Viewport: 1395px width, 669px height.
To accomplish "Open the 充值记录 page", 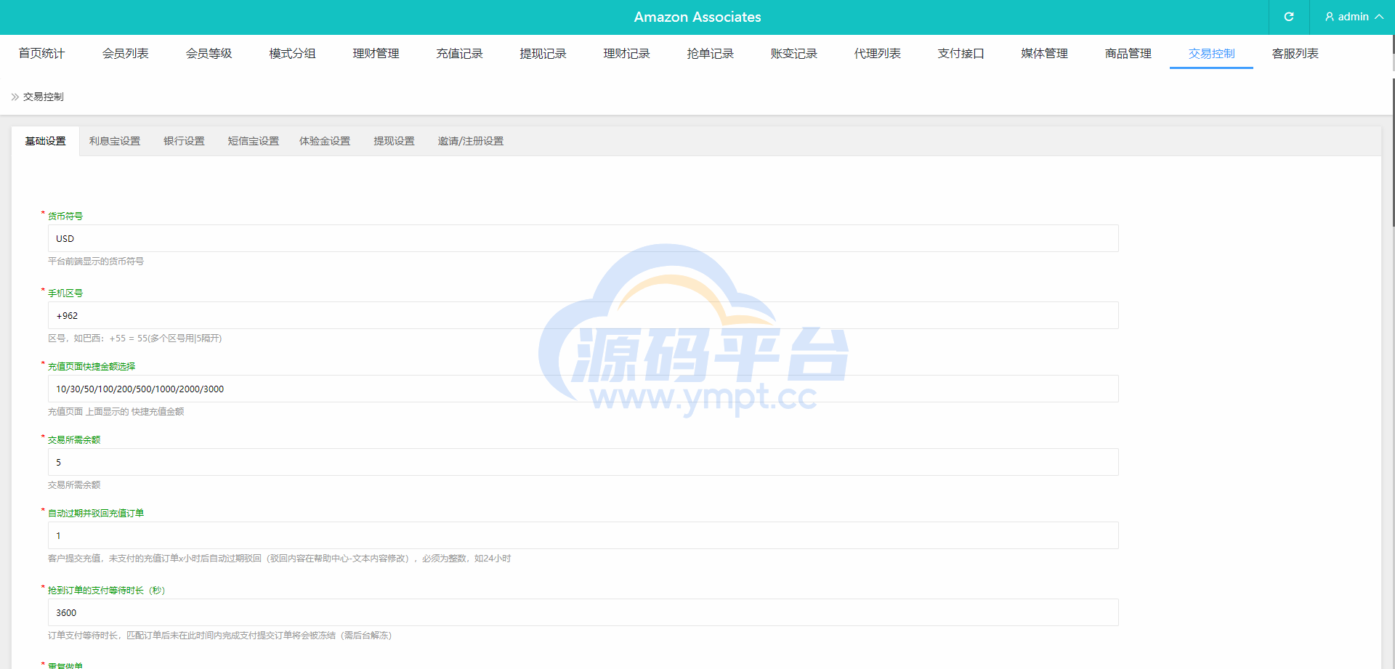I will pos(459,54).
